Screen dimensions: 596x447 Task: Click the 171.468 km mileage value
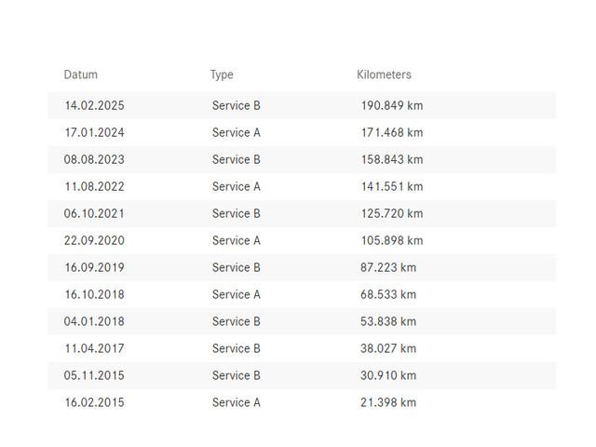(x=392, y=132)
